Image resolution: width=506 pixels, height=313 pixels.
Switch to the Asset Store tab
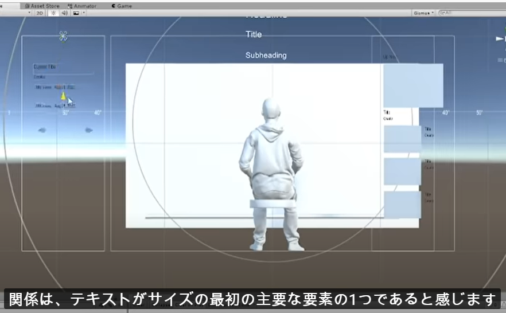coord(42,6)
